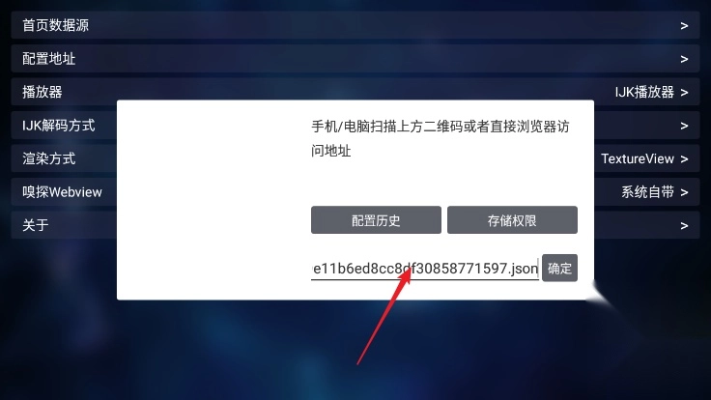711x400 pixels.
Task: Click the arrow on IJK解码方式 row
Action: [x=684, y=126]
